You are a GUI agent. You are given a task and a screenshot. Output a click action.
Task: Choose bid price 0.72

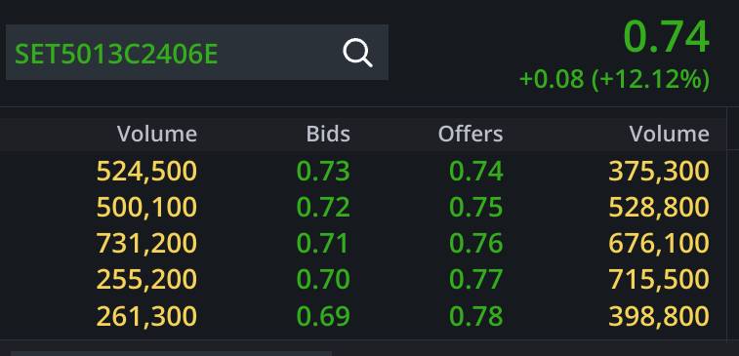click(323, 208)
